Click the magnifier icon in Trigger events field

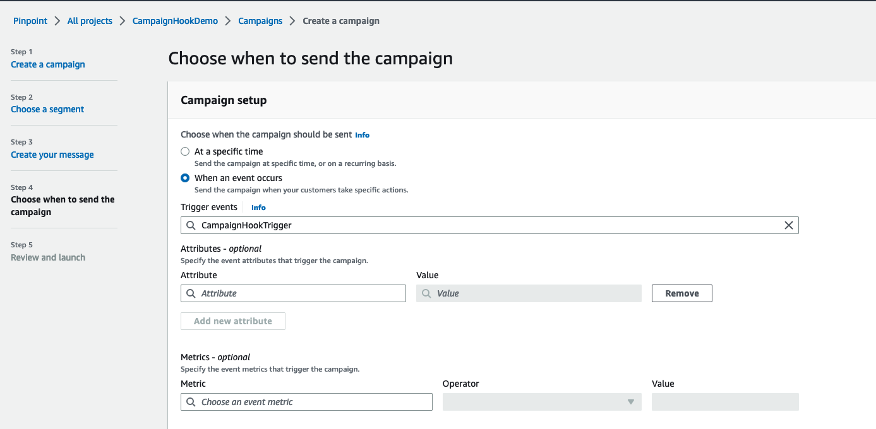(x=190, y=225)
